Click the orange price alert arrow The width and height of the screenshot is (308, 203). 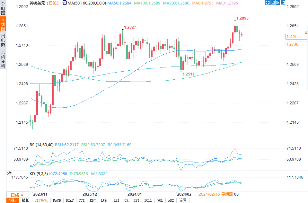click(306, 33)
